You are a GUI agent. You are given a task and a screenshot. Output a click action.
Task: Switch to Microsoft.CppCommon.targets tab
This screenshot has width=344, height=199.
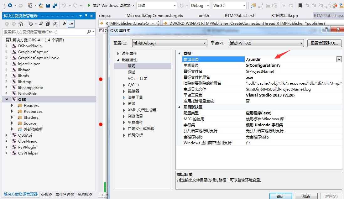[155, 16]
